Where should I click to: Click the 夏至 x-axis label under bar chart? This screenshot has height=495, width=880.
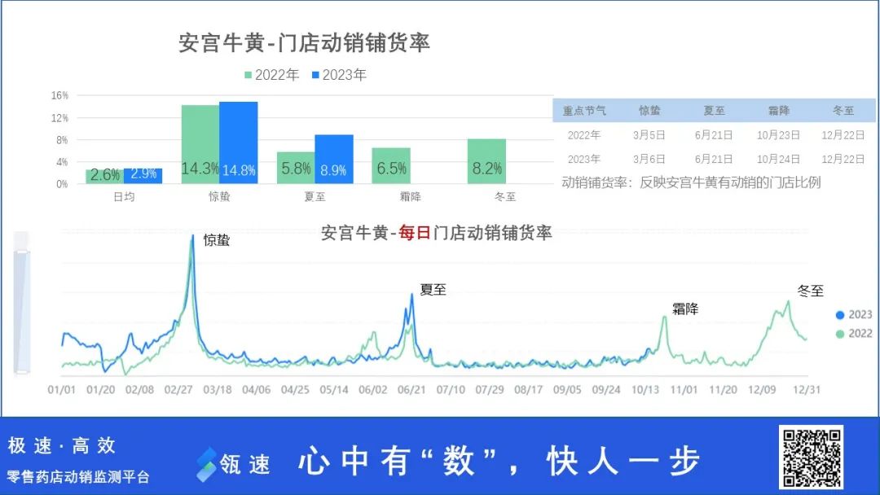tap(315, 197)
